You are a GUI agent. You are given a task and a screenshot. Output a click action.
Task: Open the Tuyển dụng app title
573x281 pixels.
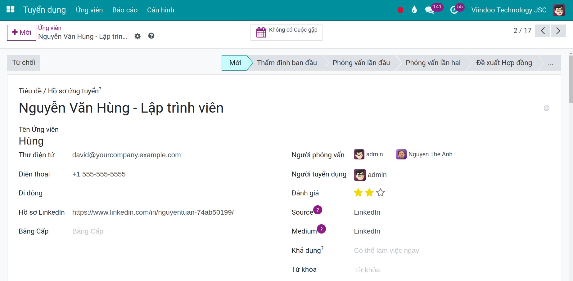(44, 10)
